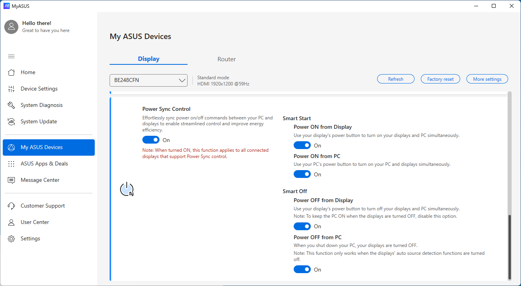Open Message Center chat icon
The height and width of the screenshot is (286, 521).
(x=11, y=180)
